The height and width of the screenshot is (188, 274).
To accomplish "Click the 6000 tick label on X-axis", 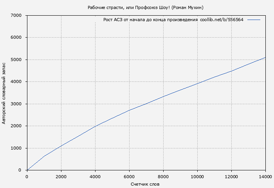I will pyautogui.click(x=129, y=176).
